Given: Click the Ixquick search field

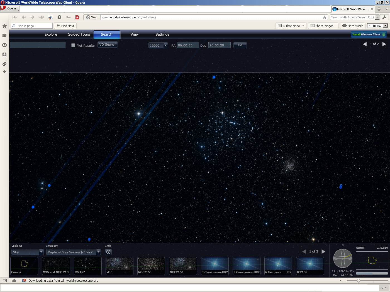Looking at the screenshot, I should [353, 17].
